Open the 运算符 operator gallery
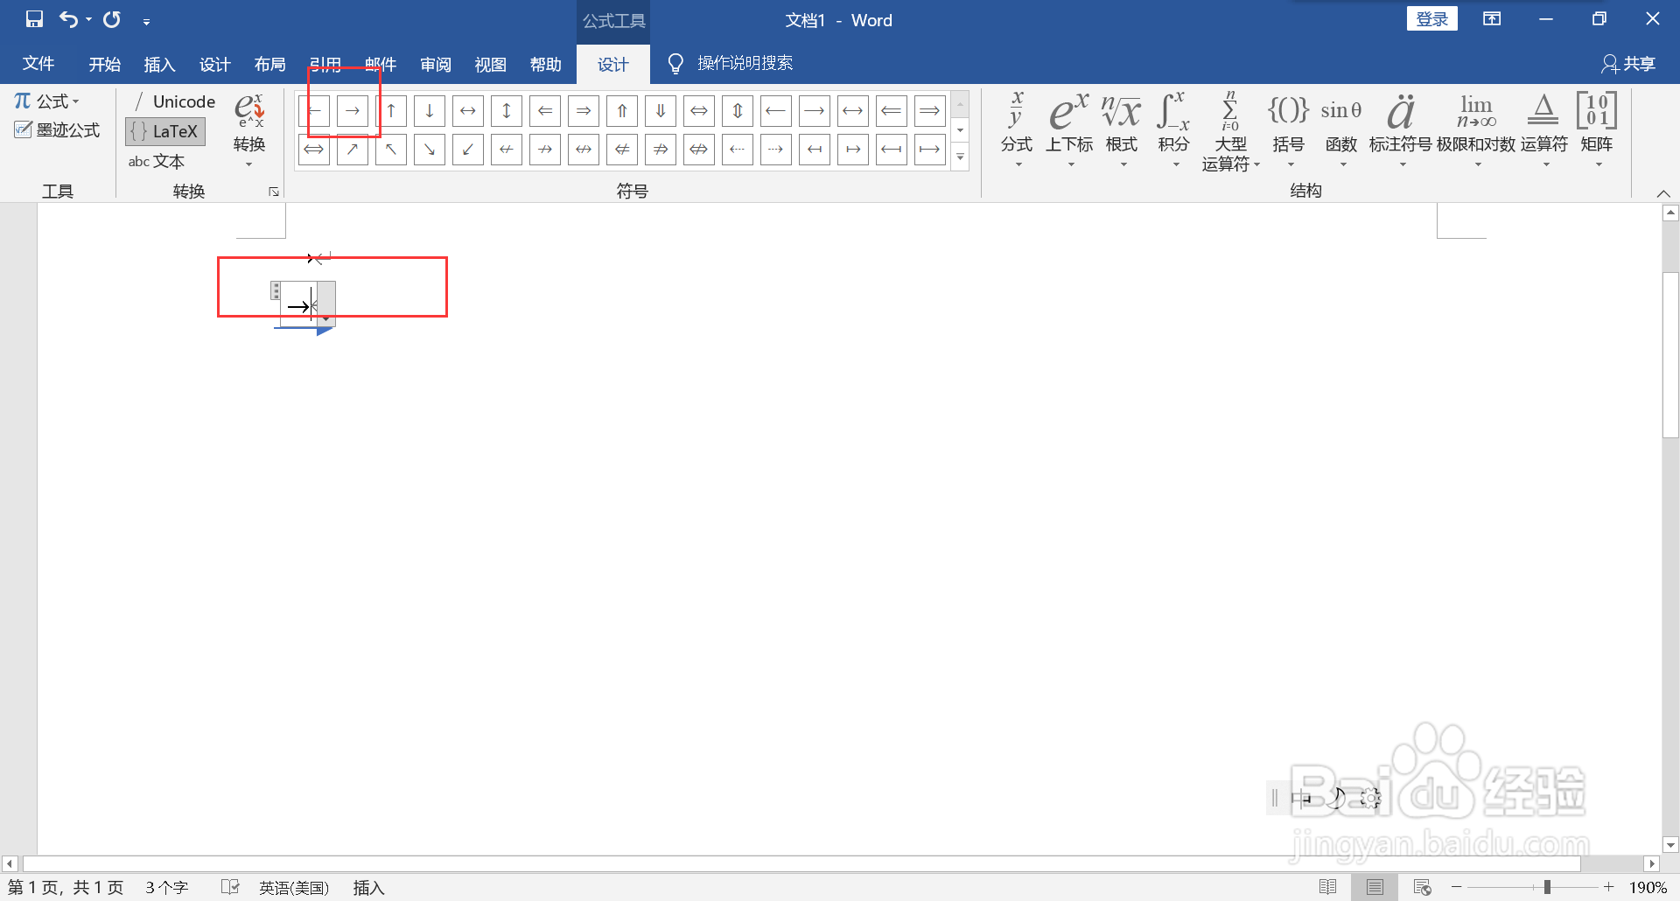1680x901 pixels. 1543,130
